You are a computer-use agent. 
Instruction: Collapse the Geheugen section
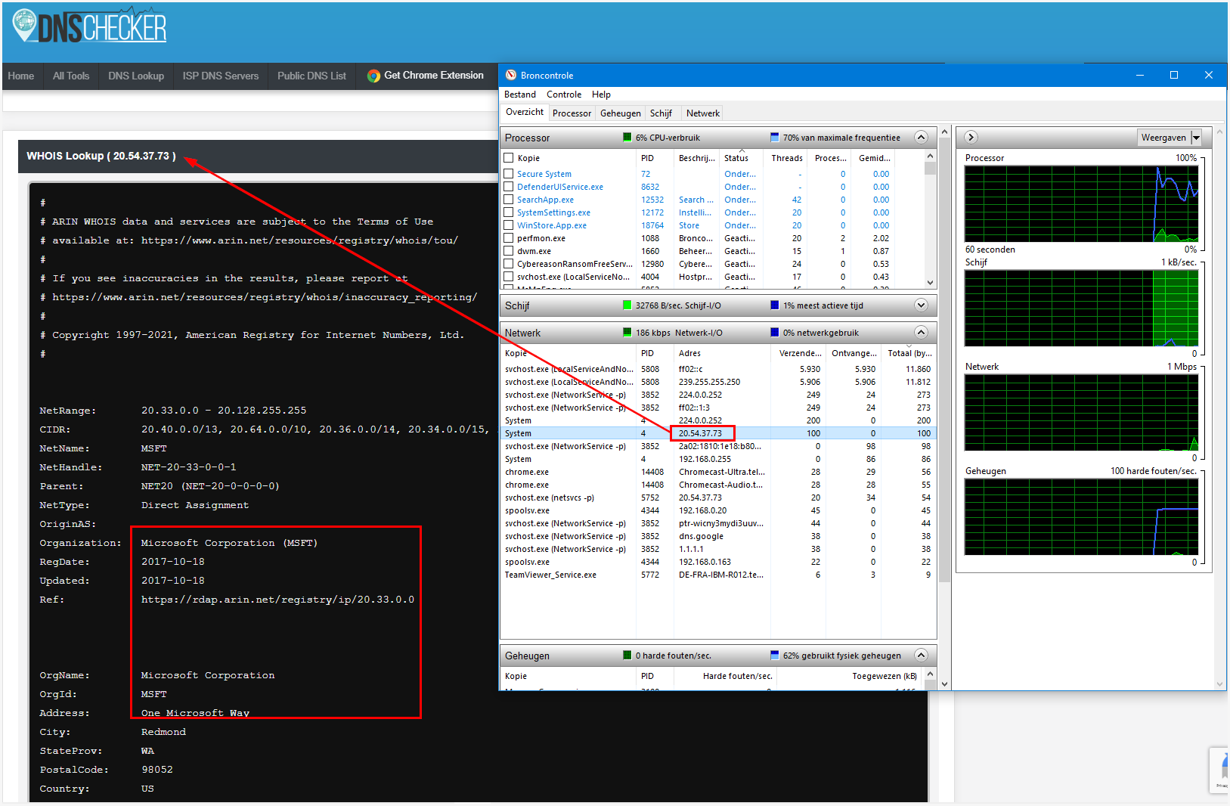[921, 656]
